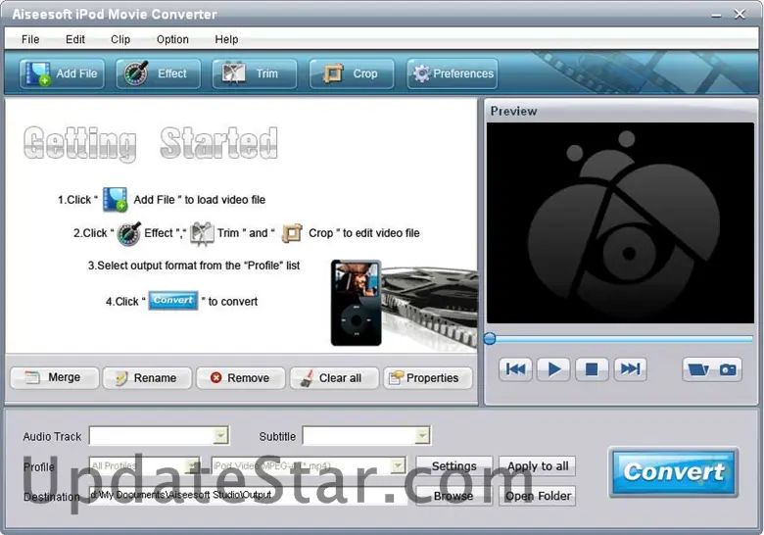Open file Properties button

(x=428, y=377)
